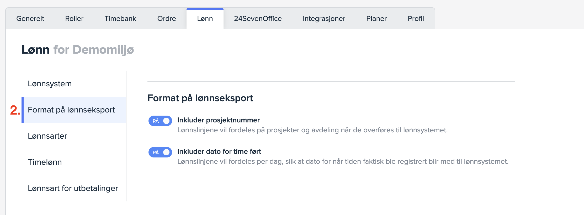
Task: Disable Inkluder dato for time ført switch
Action: (160, 152)
